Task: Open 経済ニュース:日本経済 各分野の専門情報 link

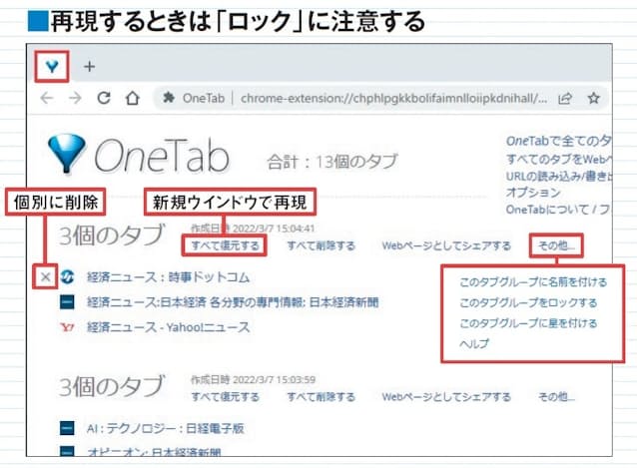Action: [x=233, y=302]
